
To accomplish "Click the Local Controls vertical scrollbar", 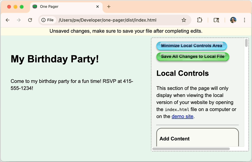I will point(246,43).
